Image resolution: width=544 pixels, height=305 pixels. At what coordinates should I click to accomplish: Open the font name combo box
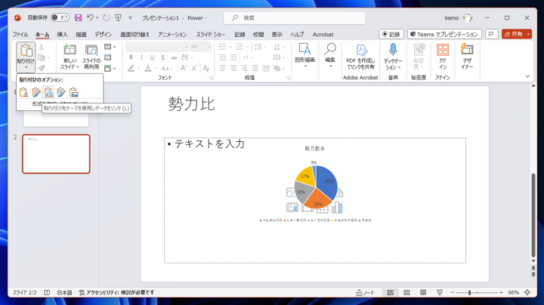coord(157,47)
